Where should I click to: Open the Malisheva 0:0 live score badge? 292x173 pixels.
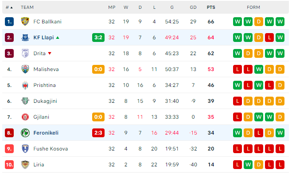[x=98, y=69]
